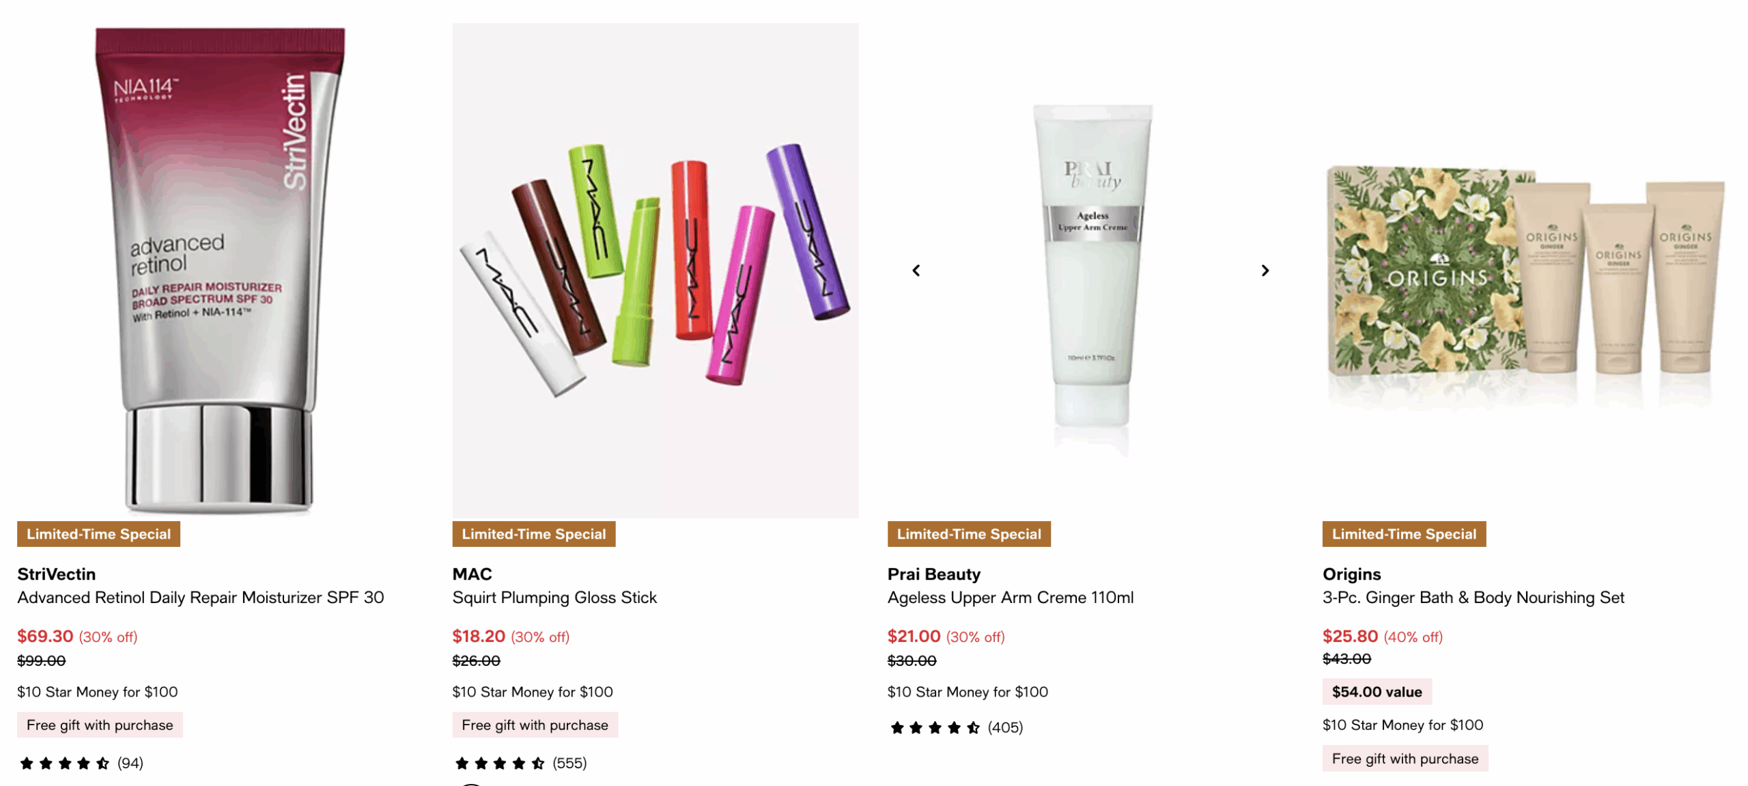This screenshot has height=786, width=1748.
Task: Open 3-Pc. Ginger Bath & Body Set link
Action: [1473, 598]
